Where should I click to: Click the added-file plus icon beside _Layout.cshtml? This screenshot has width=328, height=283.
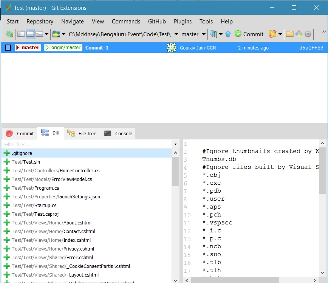click(7, 275)
